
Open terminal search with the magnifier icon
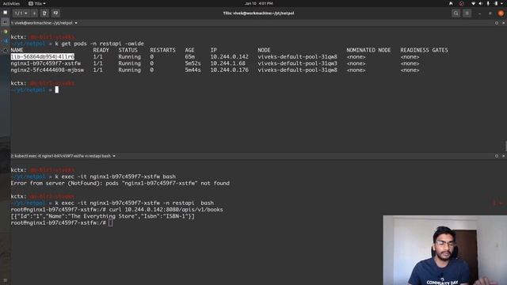coord(456,13)
